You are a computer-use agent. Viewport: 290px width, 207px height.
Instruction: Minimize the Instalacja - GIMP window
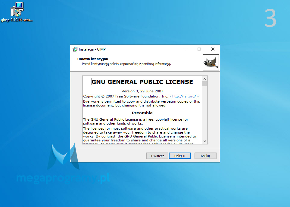186,49
